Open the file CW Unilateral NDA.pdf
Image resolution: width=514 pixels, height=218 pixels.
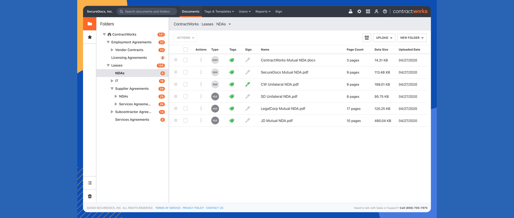click(279, 84)
